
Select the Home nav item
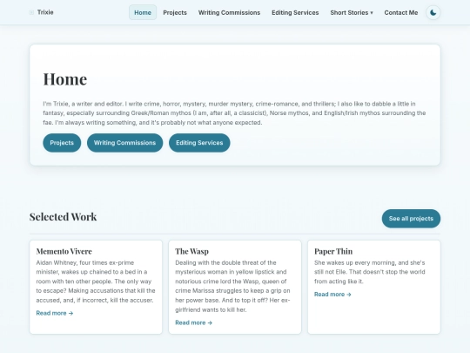tap(143, 12)
